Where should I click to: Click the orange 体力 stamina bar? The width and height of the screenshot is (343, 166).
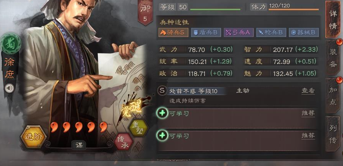293,10
